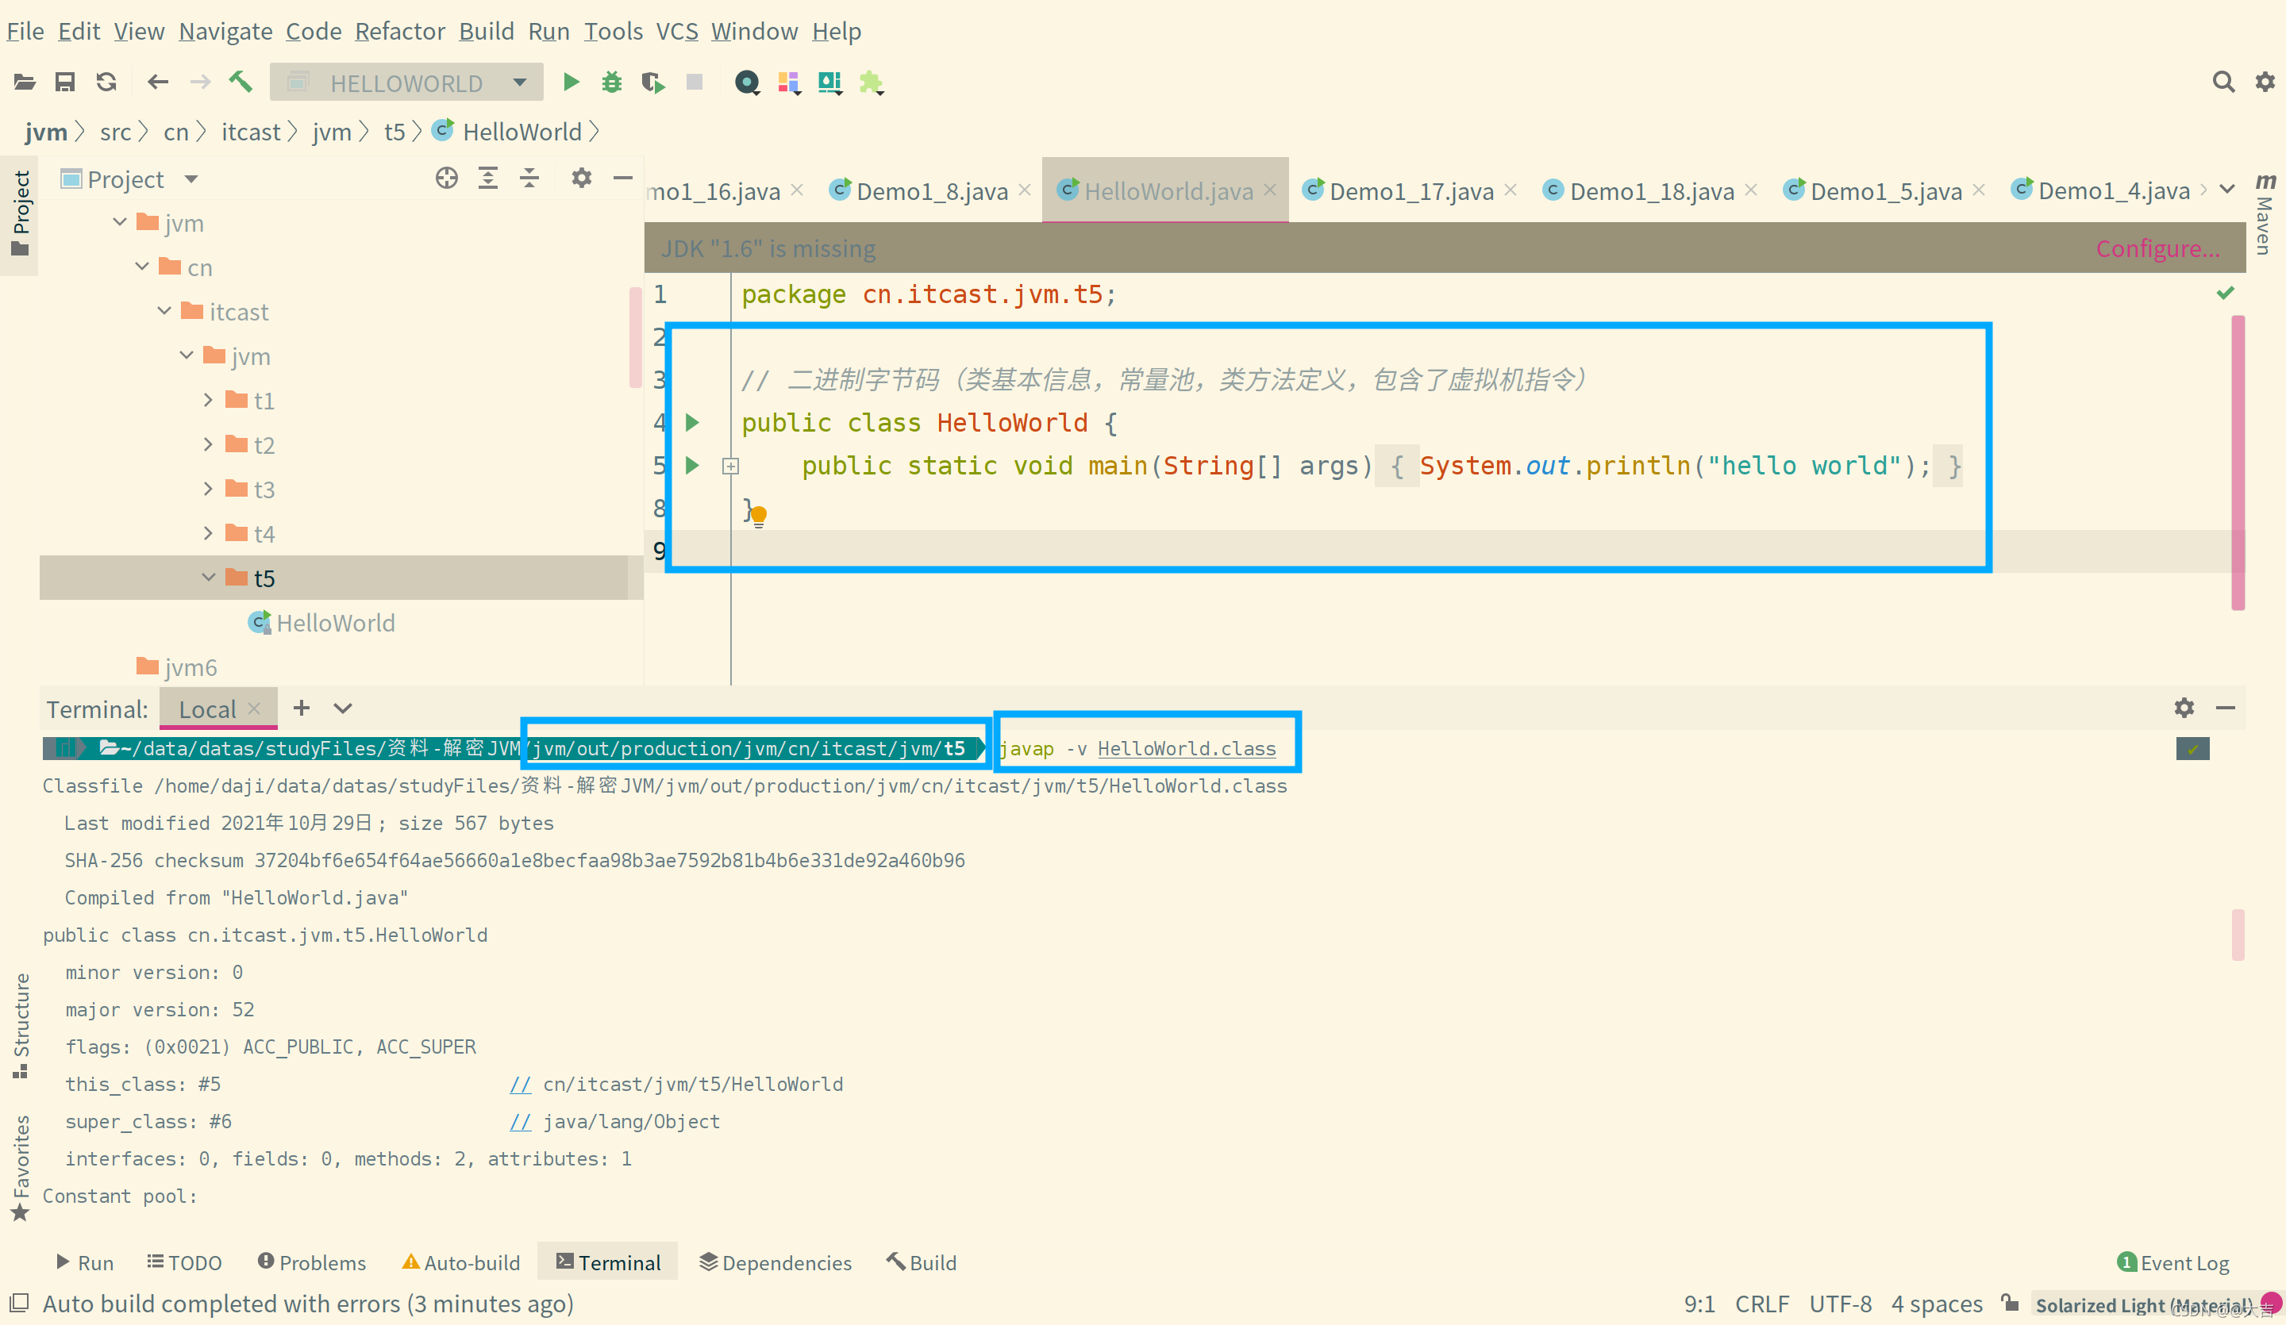The image size is (2286, 1325).
Task: Start debugging with the bug icon
Action: [612, 83]
